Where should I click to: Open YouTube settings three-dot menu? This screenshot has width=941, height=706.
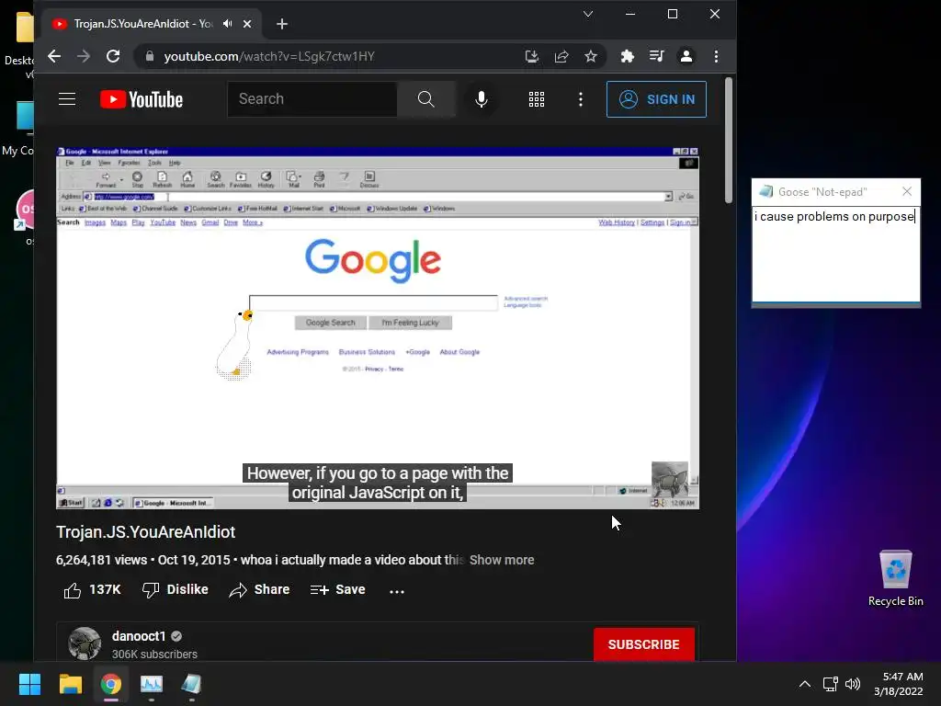[x=581, y=99]
